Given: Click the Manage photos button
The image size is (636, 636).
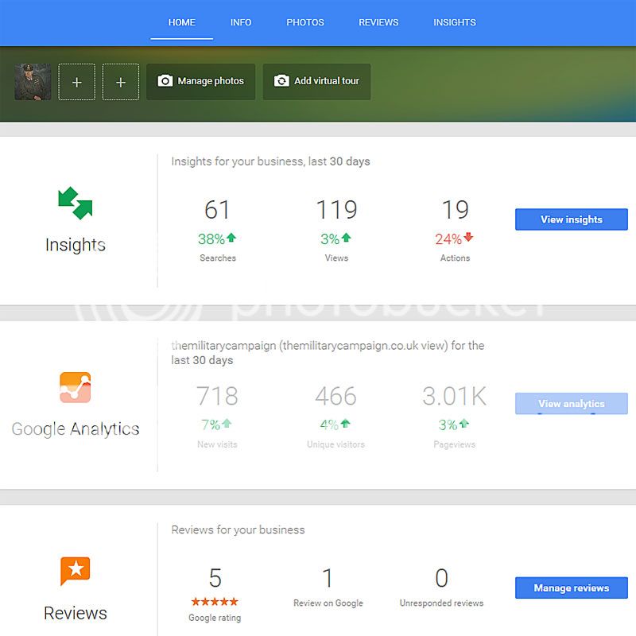Looking at the screenshot, I should pyautogui.click(x=201, y=82).
